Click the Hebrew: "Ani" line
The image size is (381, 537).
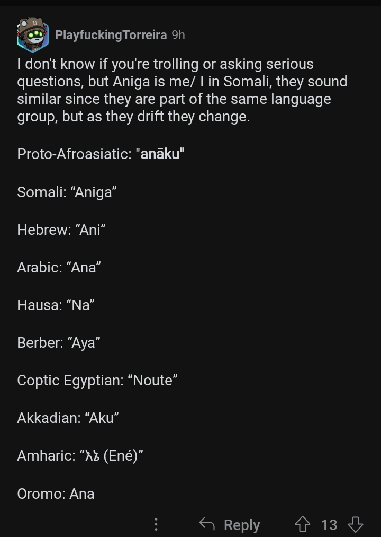(61, 230)
